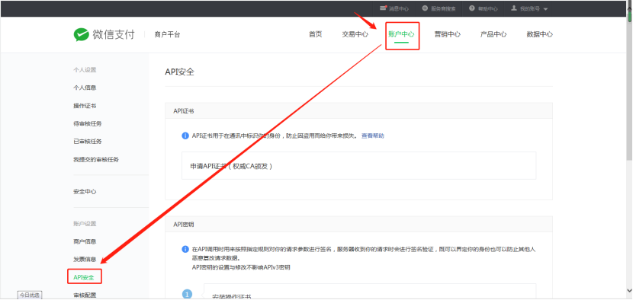This screenshot has width=633, height=300.
Task: Select 操作证书 in the sidebar
Action: pyautogui.click(x=85, y=106)
